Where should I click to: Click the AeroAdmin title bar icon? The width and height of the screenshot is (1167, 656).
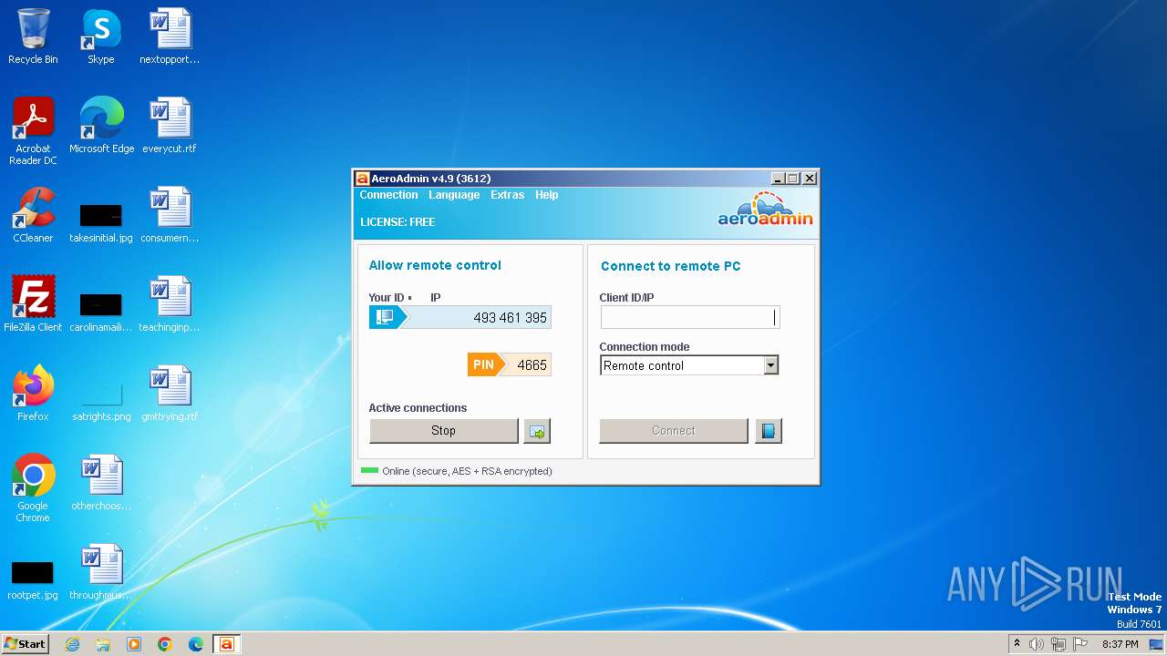pos(362,179)
